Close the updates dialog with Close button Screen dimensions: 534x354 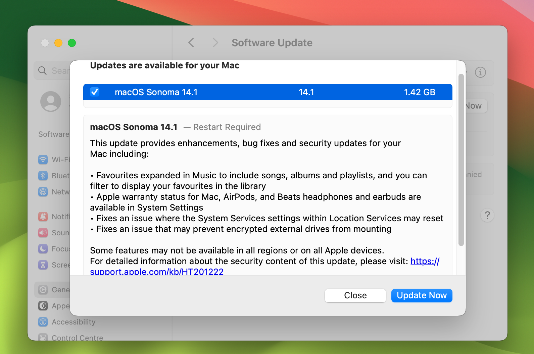355,295
